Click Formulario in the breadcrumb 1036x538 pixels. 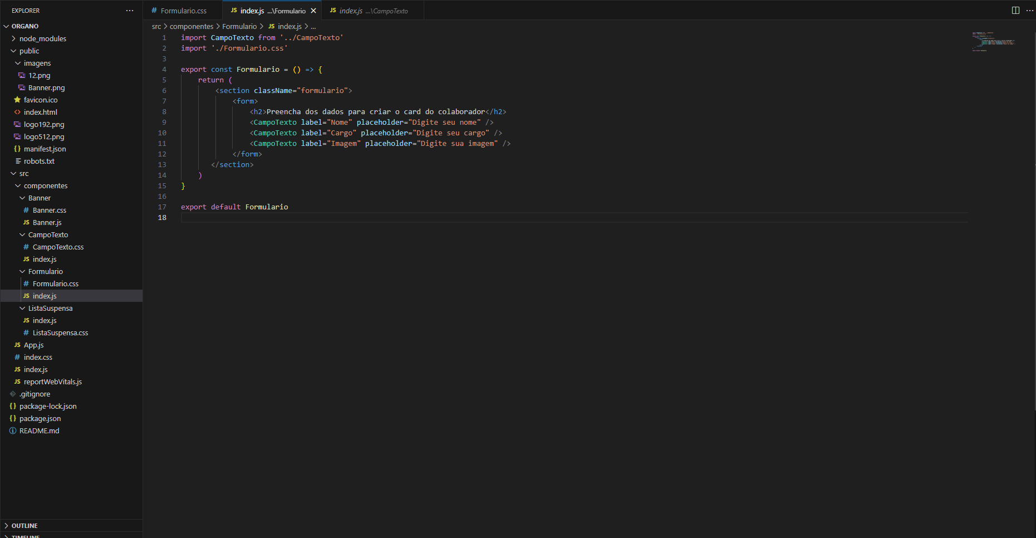pyautogui.click(x=239, y=26)
